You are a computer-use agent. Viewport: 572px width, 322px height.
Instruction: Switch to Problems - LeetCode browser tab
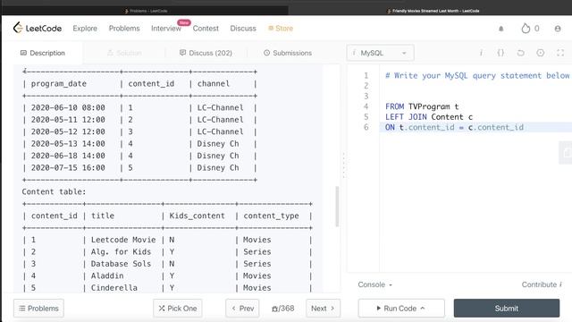(146, 11)
